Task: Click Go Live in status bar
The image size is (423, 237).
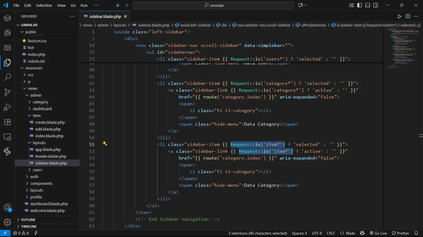Action: [378, 233]
